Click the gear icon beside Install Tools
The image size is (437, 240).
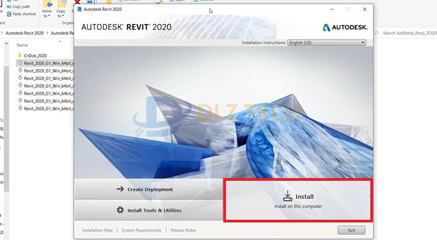[120, 210]
